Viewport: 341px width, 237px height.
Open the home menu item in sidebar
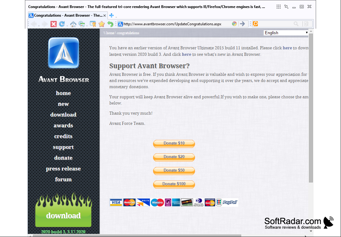(63, 93)
